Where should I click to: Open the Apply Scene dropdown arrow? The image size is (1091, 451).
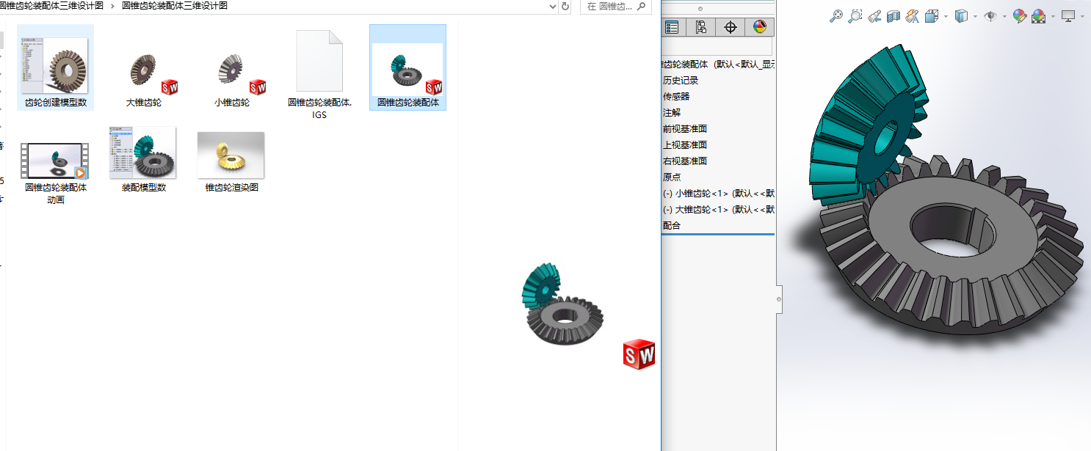click(x=1053, y=15)
